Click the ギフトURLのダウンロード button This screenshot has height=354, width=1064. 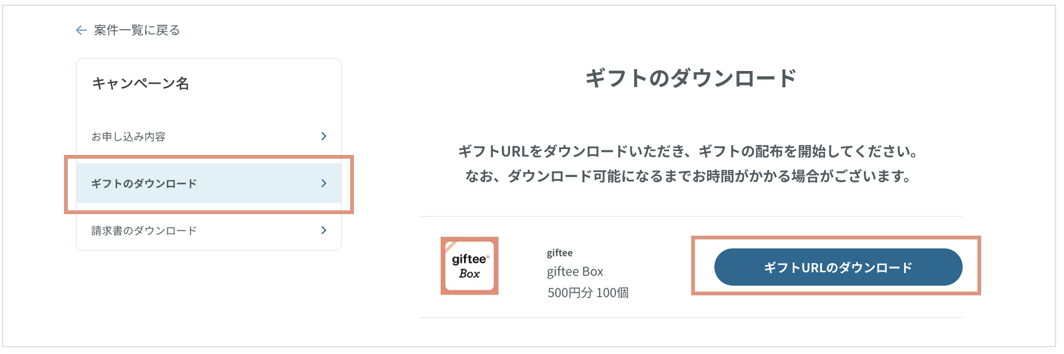(x=838, y=267)
